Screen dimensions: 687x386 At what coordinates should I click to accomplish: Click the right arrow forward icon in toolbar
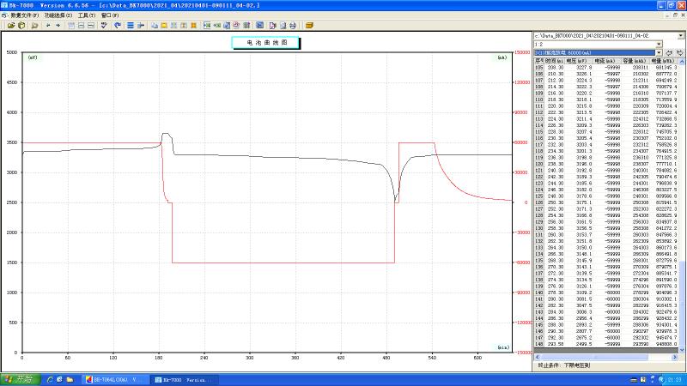click(x=58, y=26)
